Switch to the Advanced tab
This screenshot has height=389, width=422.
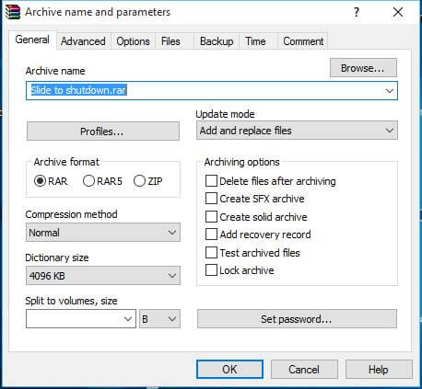point(83,41)
